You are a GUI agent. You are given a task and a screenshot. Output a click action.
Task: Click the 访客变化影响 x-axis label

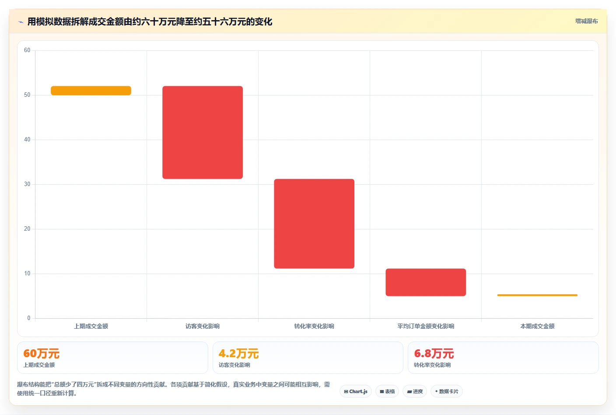[203, 326]
